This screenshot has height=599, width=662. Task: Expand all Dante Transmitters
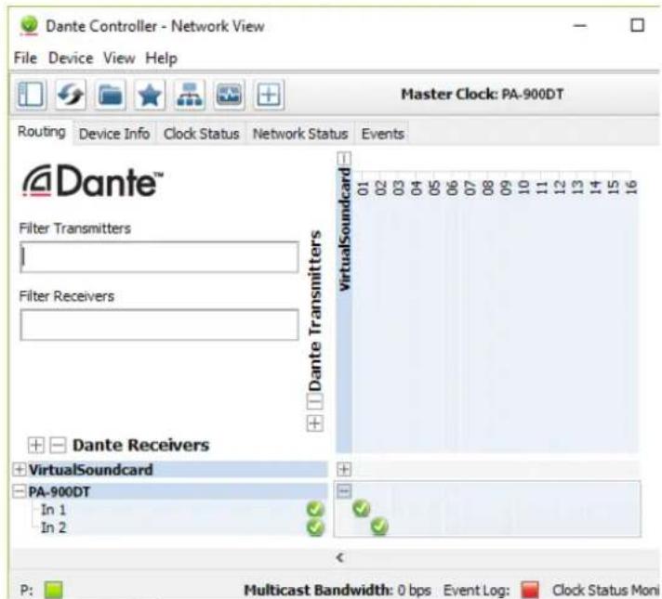(314, 423)
